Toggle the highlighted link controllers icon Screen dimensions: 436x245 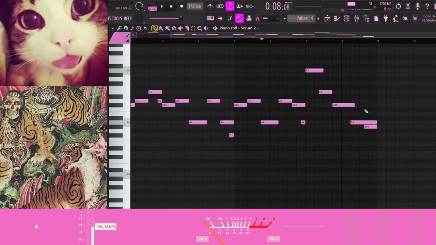239,18
